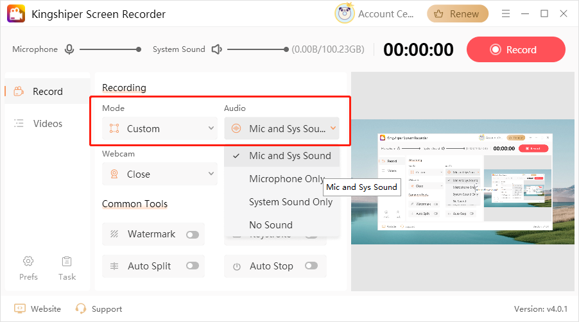Click the Kingshiper app logo icon
Screen dimensions: 579x322
pos(16,13)
